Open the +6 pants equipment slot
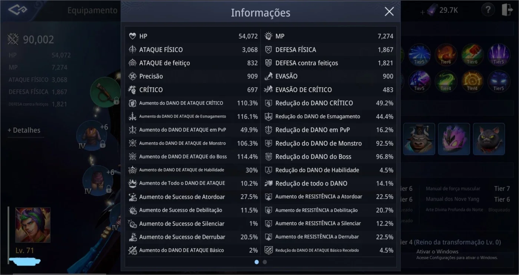The height and width of the screenshot is (275, 519). coord(97,180)
